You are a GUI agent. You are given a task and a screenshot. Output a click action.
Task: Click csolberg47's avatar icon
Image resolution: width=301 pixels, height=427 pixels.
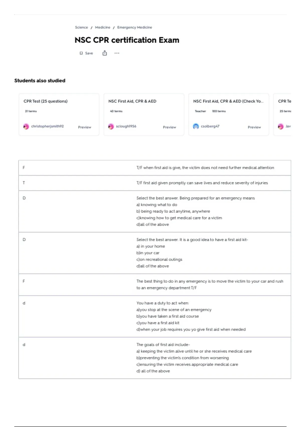[x=196, y=126]
